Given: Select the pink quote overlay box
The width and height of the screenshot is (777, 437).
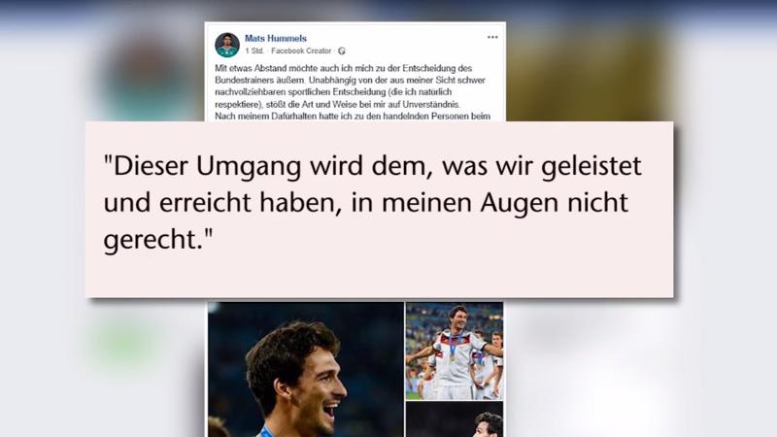Looking at the screenshot, I should point(380,210).
